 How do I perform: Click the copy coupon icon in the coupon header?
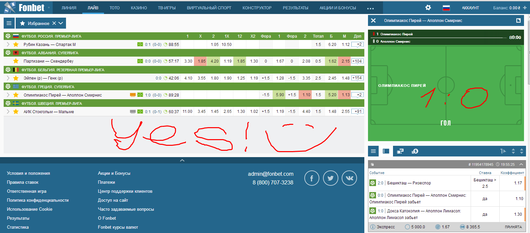373,164
